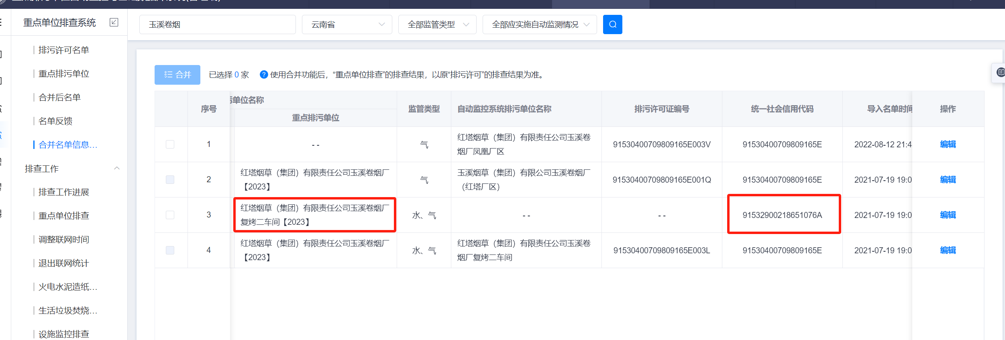Select 合并名单信息 menu item
The width and height of the screenshot is (1005, 340).
click(x=68, y=145)
